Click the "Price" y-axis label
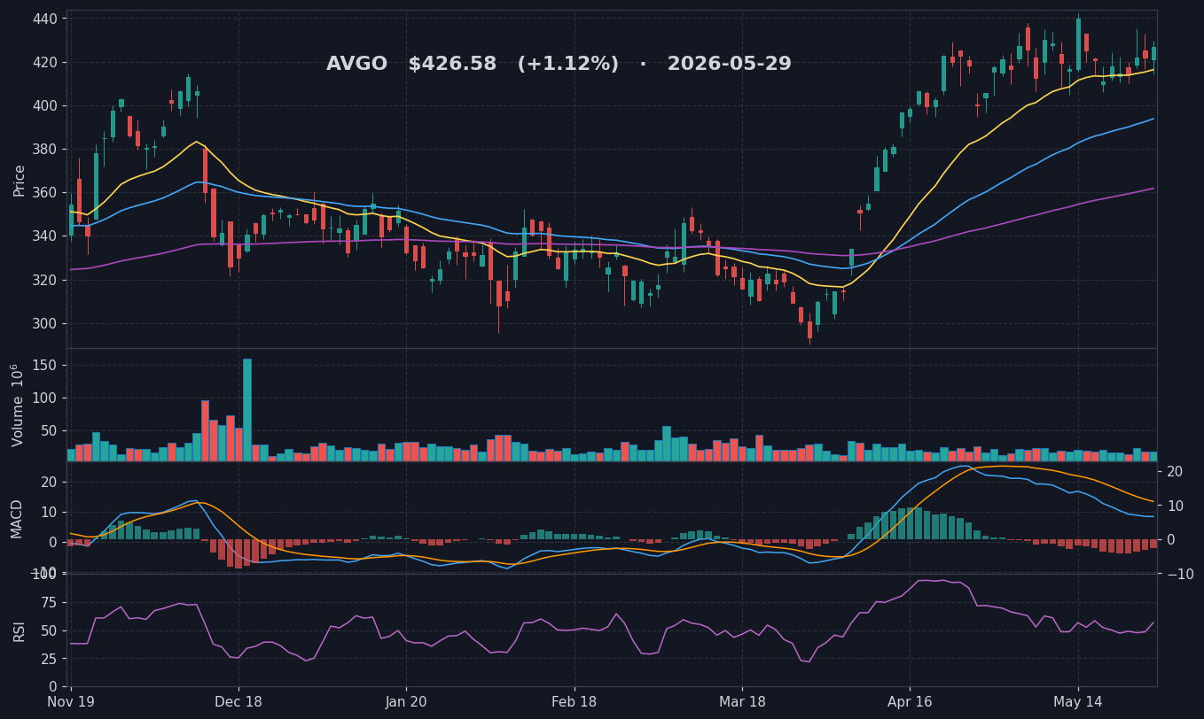The height and width of the screenshot is (719, 1204). pos(20,180)
